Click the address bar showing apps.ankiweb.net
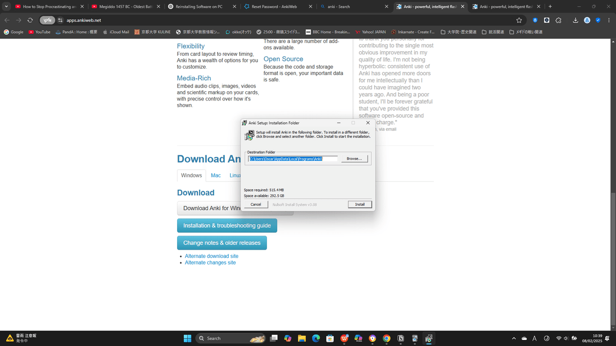The width and height of the screenshot is (616, 346). click(x=287, y=20)
